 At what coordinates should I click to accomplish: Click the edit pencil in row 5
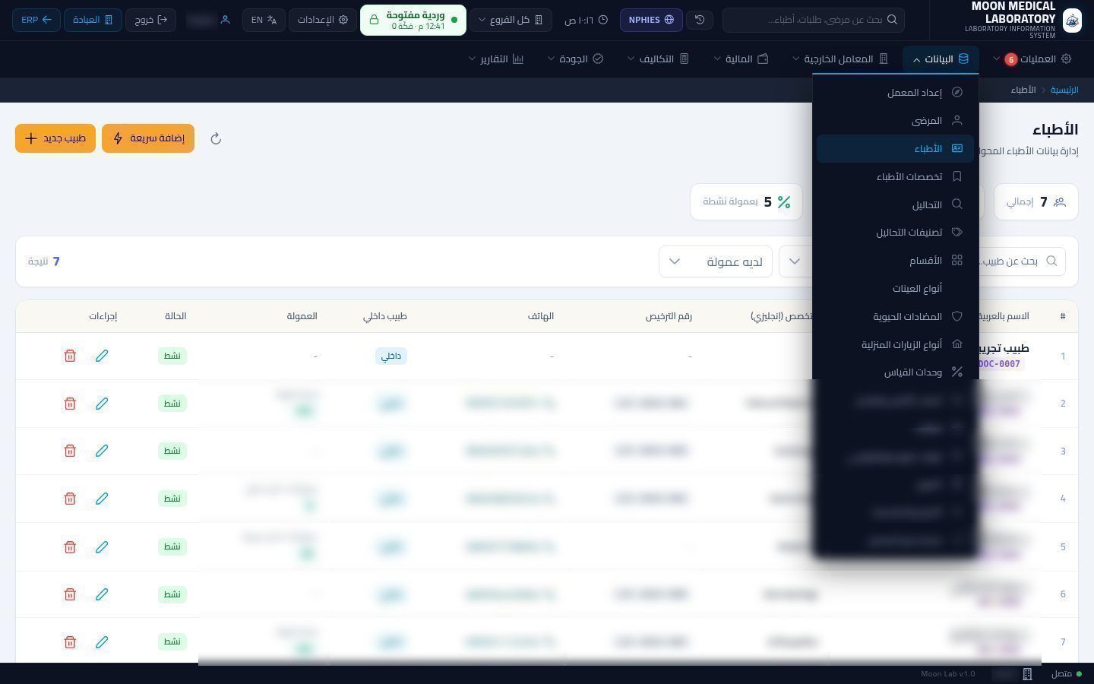pyautogui.click(x=102, y=546)
